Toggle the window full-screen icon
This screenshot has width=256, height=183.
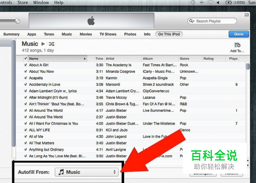click(247, 15)
